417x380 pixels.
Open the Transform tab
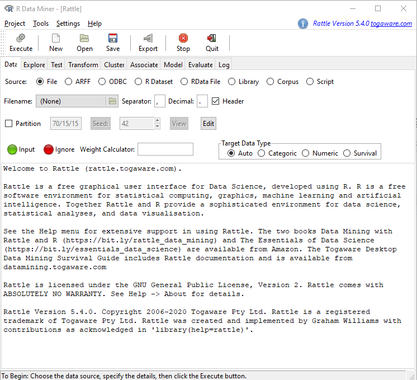pyautogui.click(x=83, y=65)
